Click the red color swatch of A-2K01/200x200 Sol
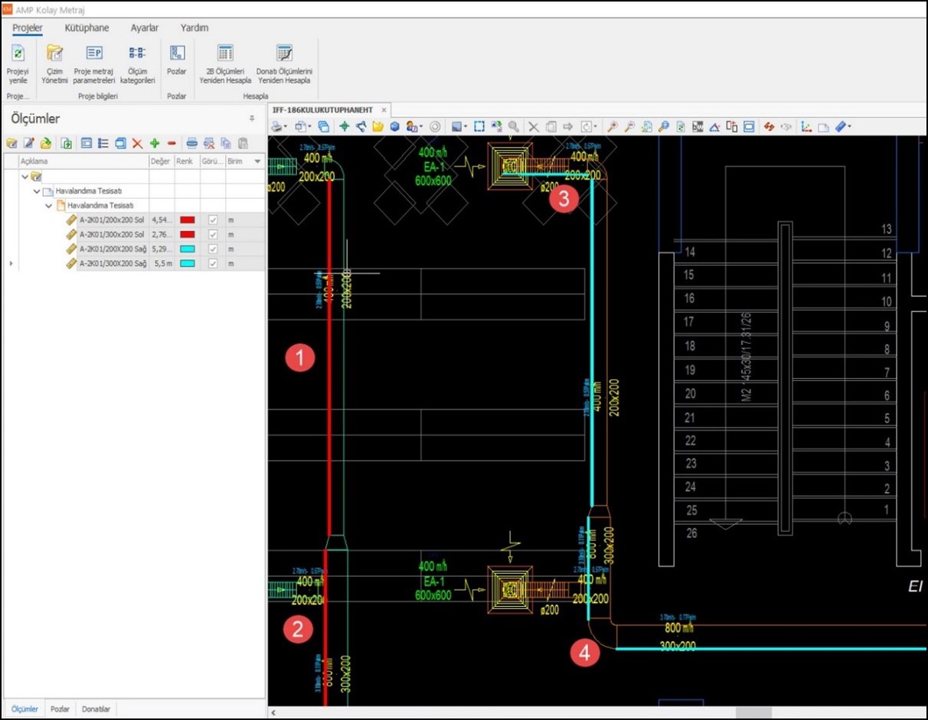The image size is (928, 720). coord(187,220)
